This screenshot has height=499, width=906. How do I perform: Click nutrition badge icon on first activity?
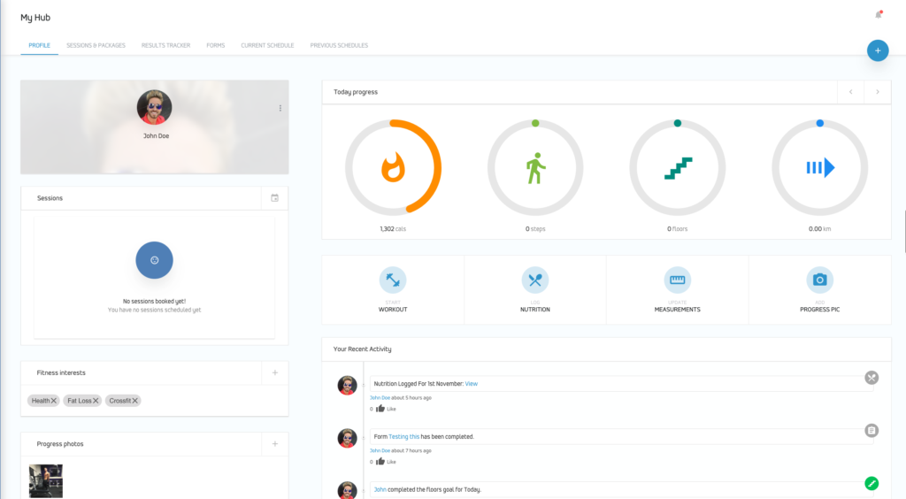(x=871, y=378)
